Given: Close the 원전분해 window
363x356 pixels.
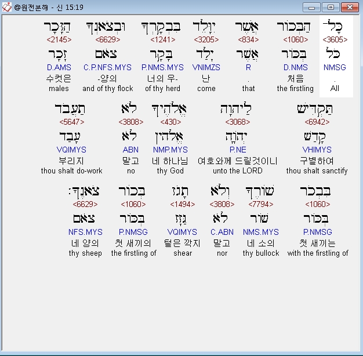Looking at the screenshot, I should [350, 8].
